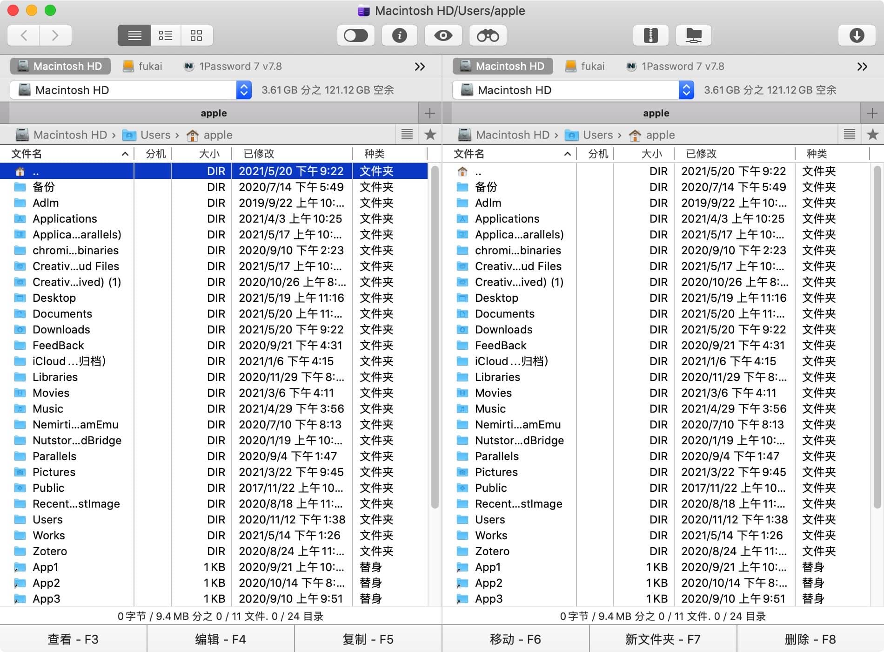Click 新文件夹 - F7 button

click(663, 639)
